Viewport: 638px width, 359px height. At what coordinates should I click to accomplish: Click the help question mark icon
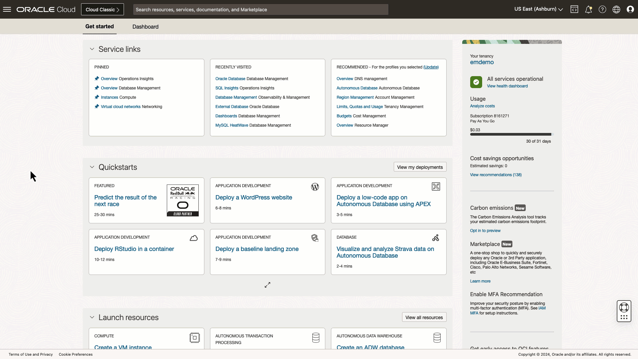[x=602, y=9]
